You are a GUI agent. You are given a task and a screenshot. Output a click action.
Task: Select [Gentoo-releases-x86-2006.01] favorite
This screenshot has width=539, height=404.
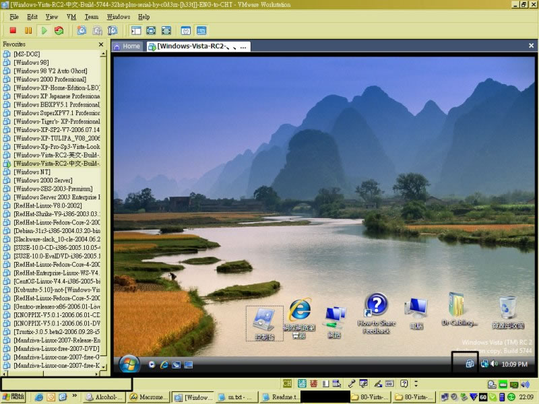(x=57, y=307)
